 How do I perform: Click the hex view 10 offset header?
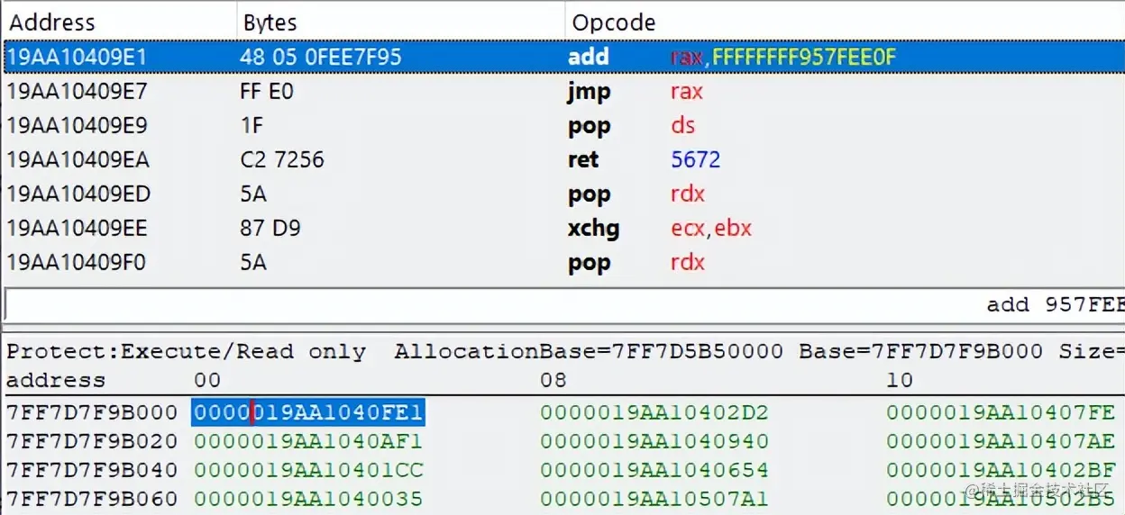click(900, 380)
